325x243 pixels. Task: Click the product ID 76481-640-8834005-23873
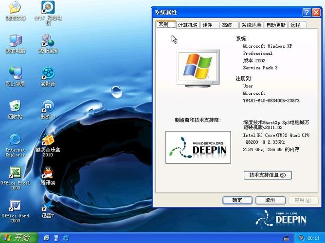pyautogui.click(x=271, y=101)
